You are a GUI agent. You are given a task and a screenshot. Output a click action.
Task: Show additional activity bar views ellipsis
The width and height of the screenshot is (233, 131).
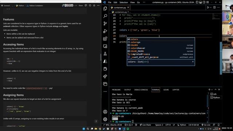pyautogui.click(x=105, y=91)
